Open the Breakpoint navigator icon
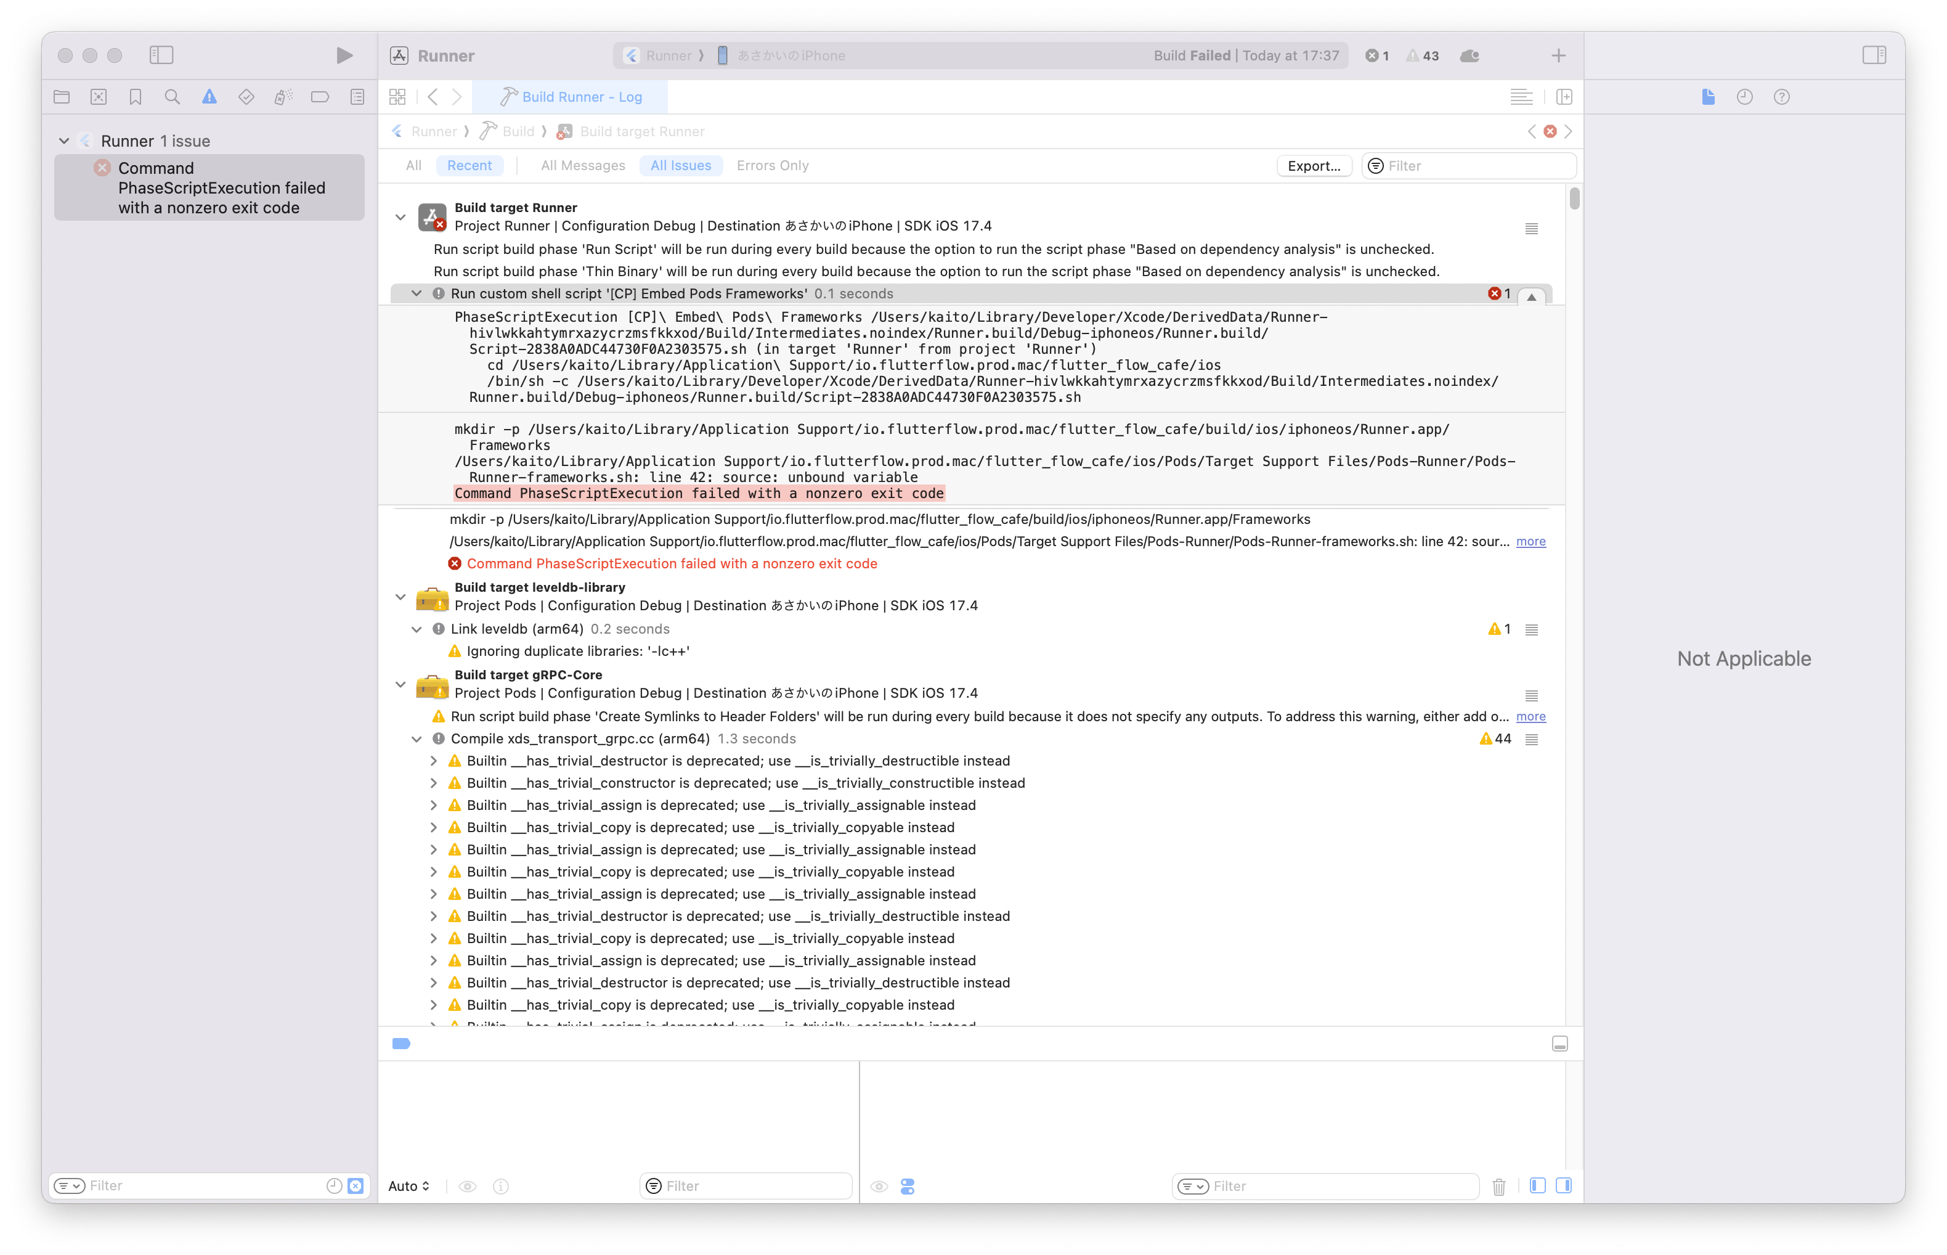Viewport: 1947px width, 1255px height. pos(319,97)
